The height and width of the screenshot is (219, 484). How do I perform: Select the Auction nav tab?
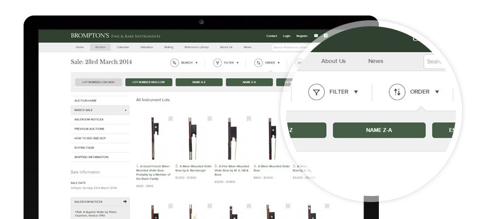tap(100, 47)
